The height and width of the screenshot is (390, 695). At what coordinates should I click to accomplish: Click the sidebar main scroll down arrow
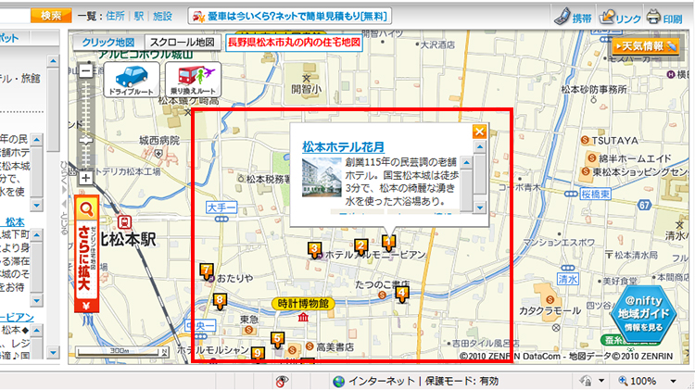tap(53, 353)
